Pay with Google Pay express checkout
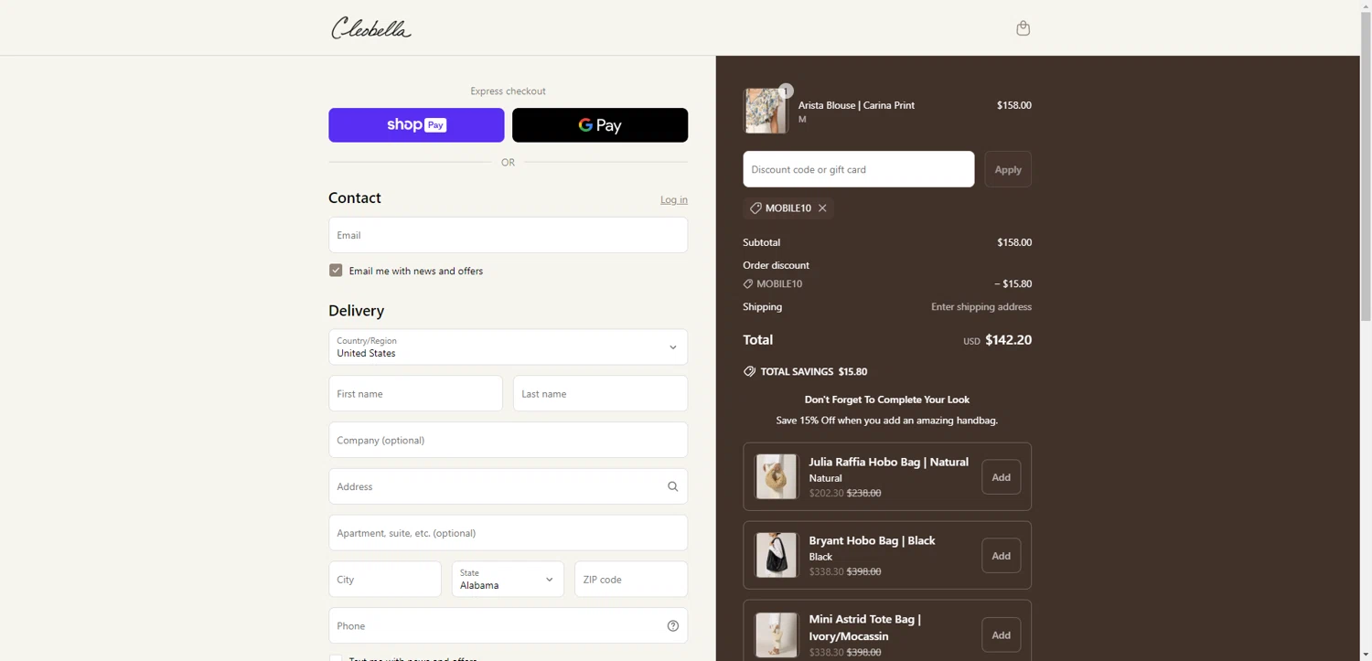 point(600,125)
